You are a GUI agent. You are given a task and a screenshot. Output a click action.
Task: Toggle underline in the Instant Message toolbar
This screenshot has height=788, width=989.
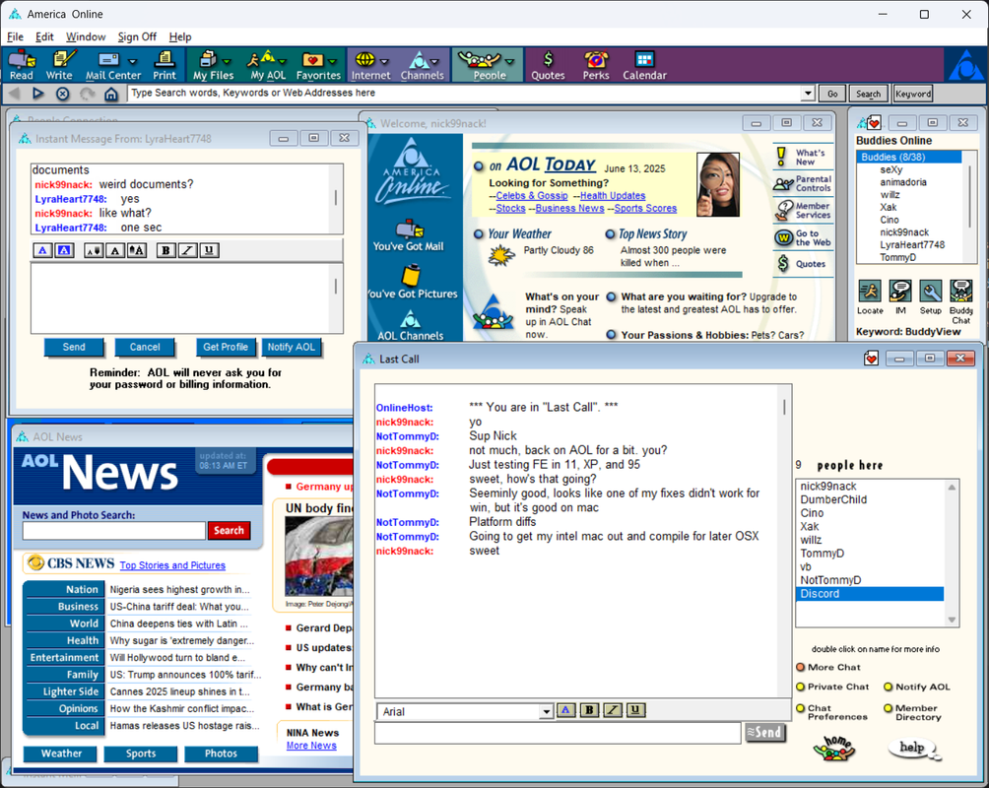tap(210, 250)
